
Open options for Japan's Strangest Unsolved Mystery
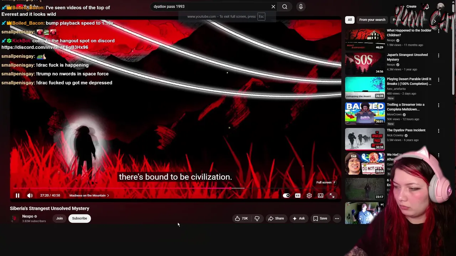[439, 55]
